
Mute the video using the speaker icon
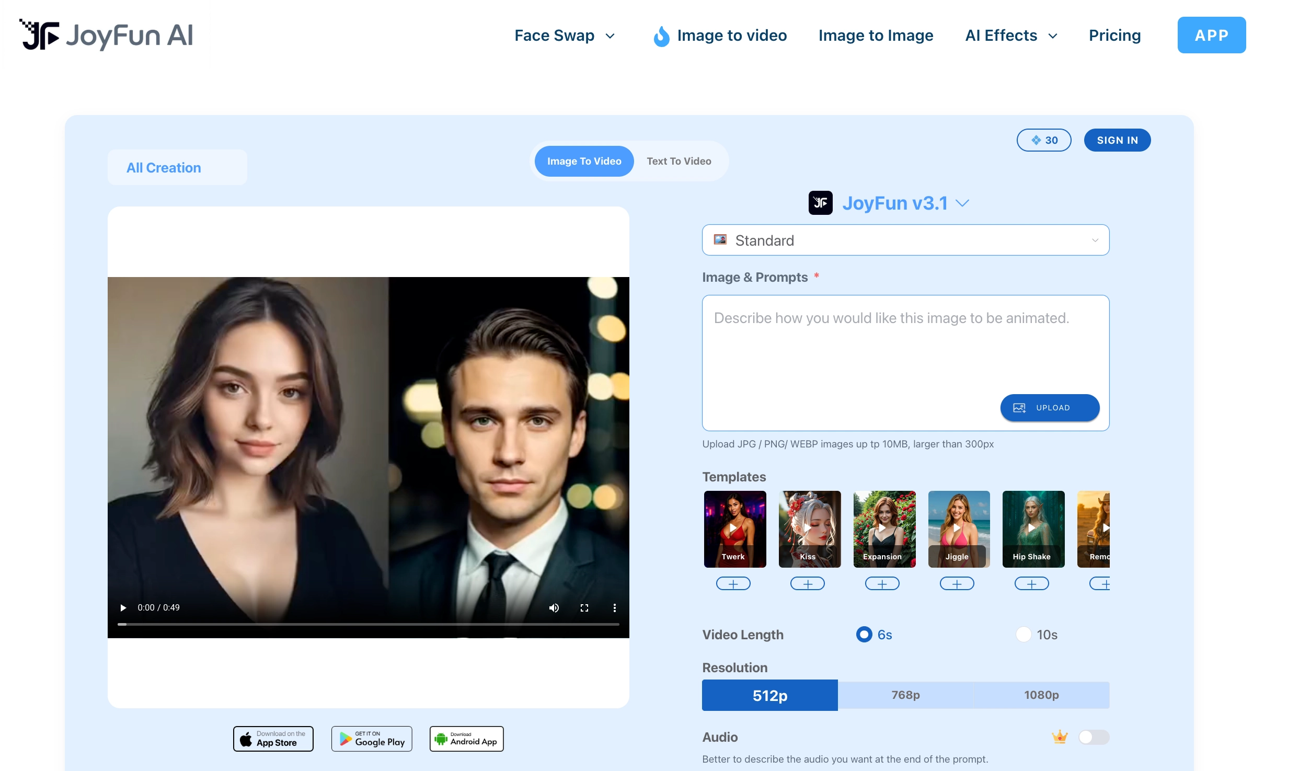tap(554, 608)
